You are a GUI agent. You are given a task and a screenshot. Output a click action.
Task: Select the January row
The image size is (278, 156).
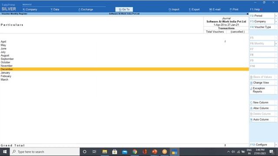tap(124, 73)
